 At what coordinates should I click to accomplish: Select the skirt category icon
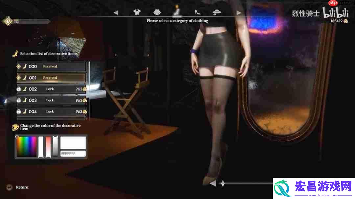157,12
